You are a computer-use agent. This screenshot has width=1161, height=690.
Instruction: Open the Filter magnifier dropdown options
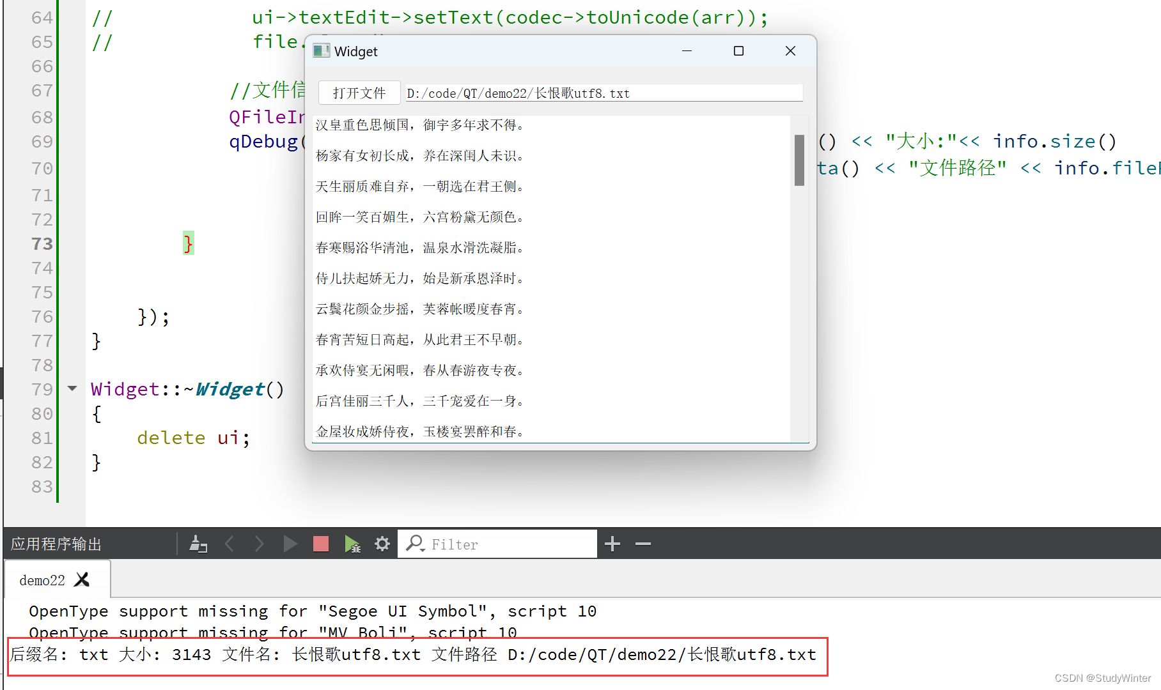[x=415, y=544]
